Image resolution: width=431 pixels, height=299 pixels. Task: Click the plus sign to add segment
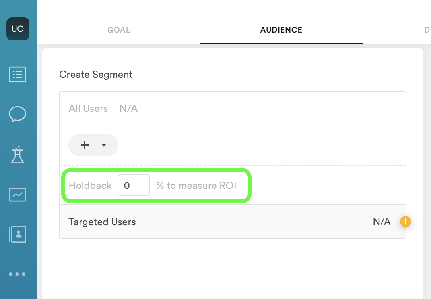(85, 145)
